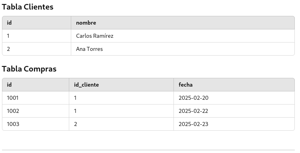
Task: Select id_cliente value in row 1002
Action: click(121, 111)
